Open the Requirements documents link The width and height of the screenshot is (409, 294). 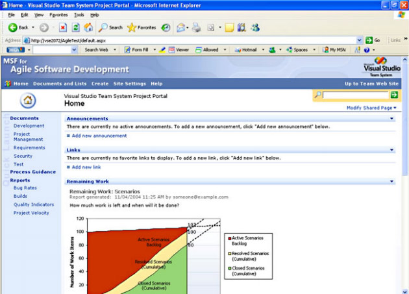pos(29,148)
